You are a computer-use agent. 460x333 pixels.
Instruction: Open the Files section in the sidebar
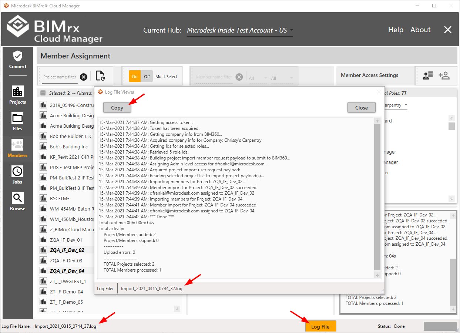click(18, 122)
